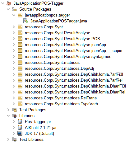Collapse the JavaApplicationPOS-Tagger project node
Screen dimensions: 129x143
click(x=2, y=3)
